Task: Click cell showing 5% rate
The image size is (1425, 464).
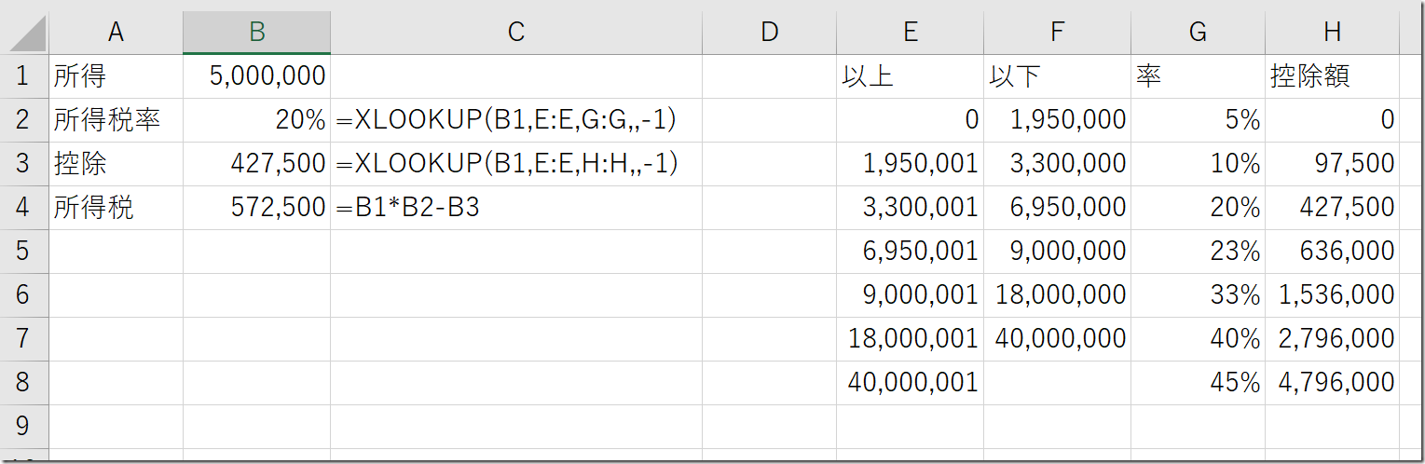Action: [x=1198, y=120]
